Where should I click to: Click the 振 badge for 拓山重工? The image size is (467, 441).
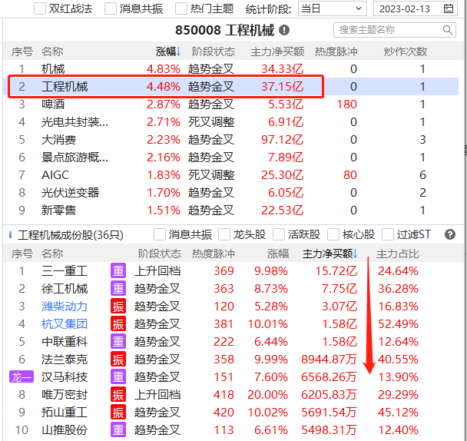(118, 413)
